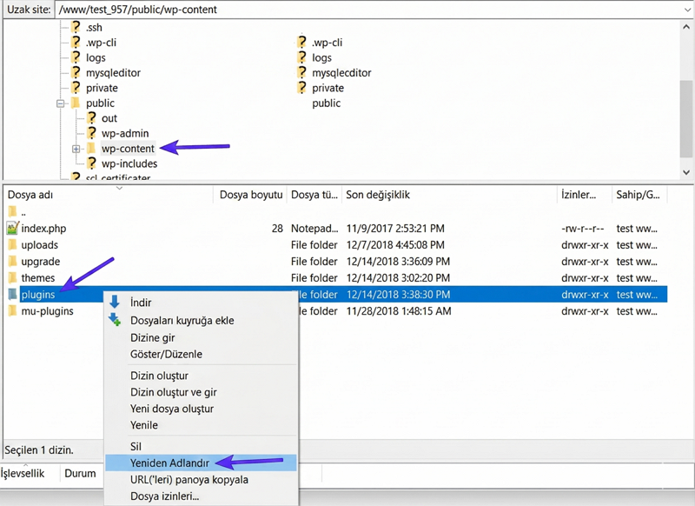Screen dimensions: 695x506
Task: Click the Dosya boyutu column header
Action: click(251, 196)
